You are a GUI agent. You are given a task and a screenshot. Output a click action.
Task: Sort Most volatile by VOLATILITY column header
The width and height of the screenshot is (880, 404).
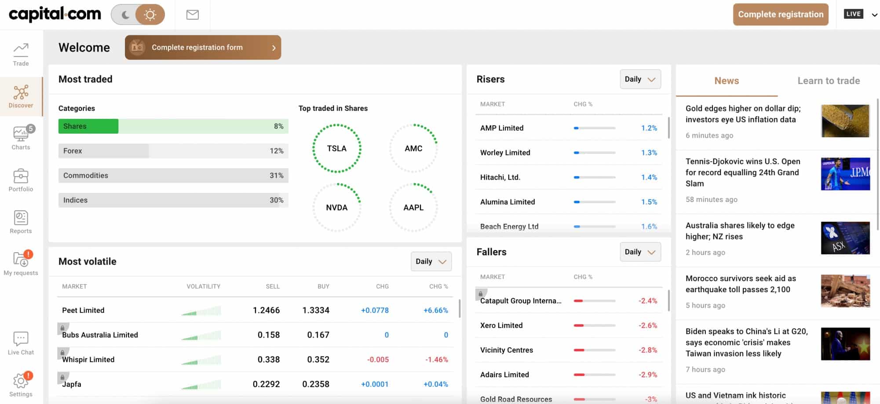tap(203, 286)
